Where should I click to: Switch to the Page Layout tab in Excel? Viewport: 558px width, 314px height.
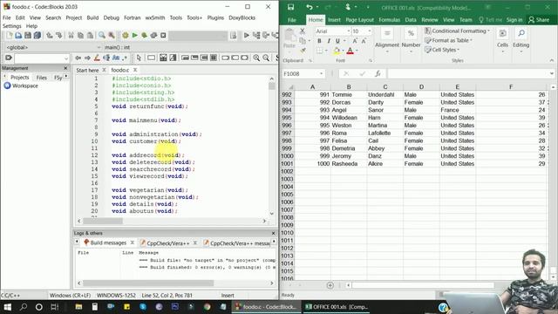tap(359, 20)
